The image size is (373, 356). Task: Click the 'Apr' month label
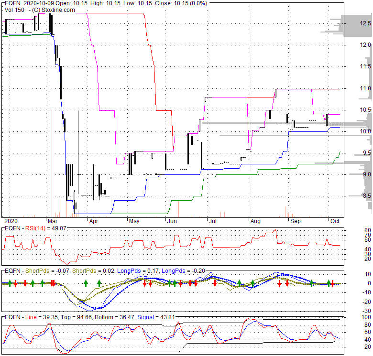[x=94, y=221]
